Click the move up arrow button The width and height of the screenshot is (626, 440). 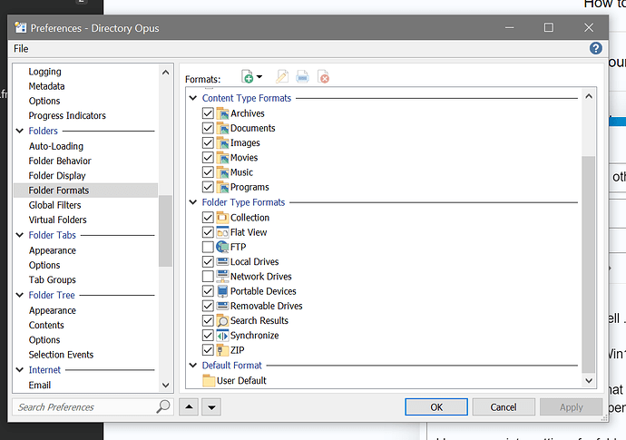[x=189, y=406]
